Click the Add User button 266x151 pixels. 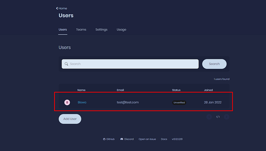pyautogui.click(x=70, y=119)
